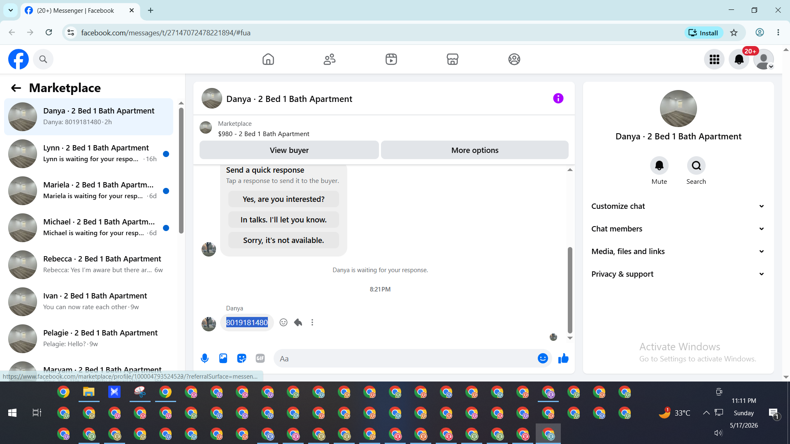The width and height of the screenshot is (790, 444).
Task: Open Chrome profile icon in toolbar
Action: click(760, 32)
